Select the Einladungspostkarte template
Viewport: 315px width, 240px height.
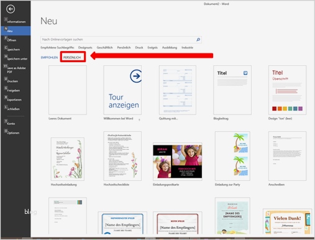pyautogui.click(x=178, y=162)
